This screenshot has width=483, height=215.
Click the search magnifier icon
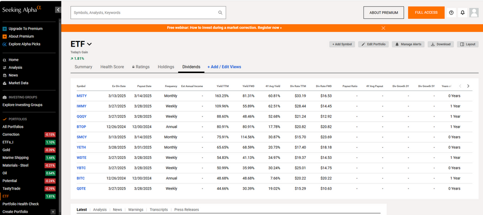click(220, 13)
